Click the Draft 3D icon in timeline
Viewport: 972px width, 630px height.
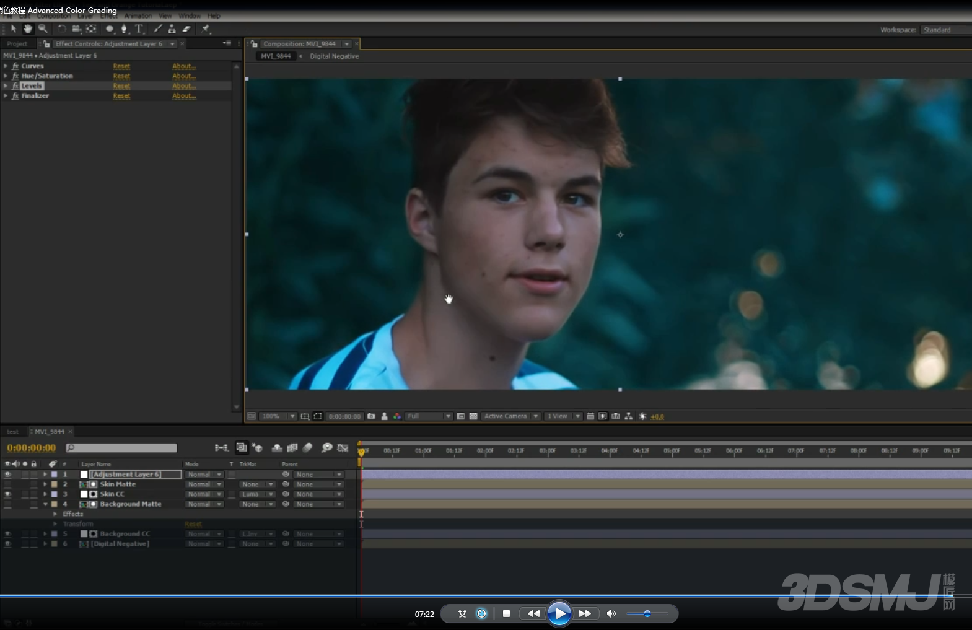257,448
